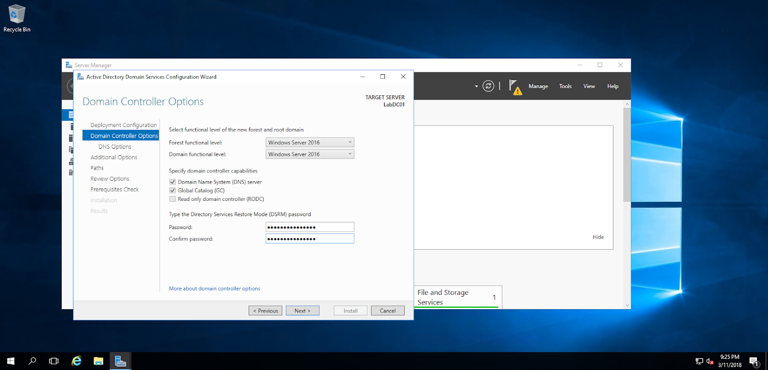Click the network status tray icon
This screenshot has width=768, height=370.
point(699,361)
